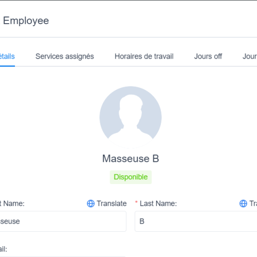Click the Employee page title
The image size is (257, 257).
click(x=26, y=21)
